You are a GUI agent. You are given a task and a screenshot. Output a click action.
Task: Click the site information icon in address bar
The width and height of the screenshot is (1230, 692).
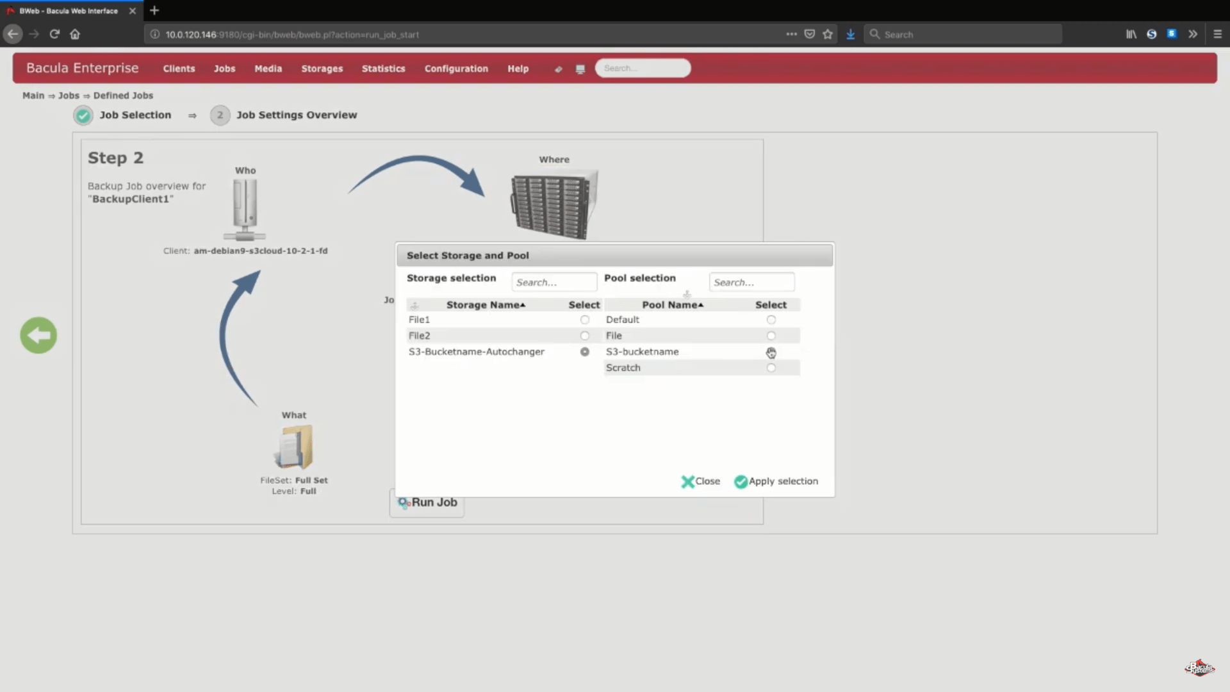[154, 34]
